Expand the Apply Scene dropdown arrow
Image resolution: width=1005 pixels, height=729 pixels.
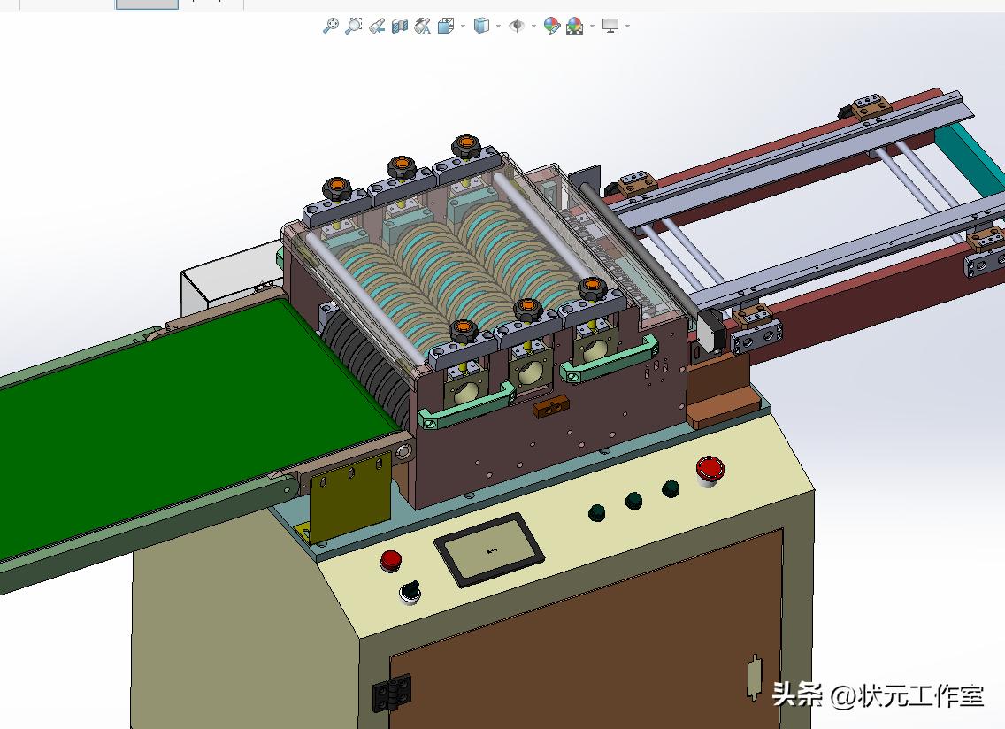pyautogui.click(x=590, y=26)
